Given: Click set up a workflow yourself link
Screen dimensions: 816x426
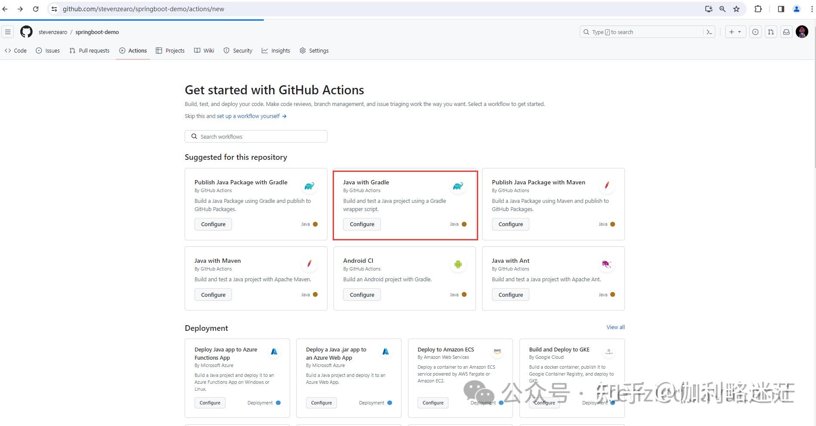Looking at the screenshot, I should [x=247, y=116].
